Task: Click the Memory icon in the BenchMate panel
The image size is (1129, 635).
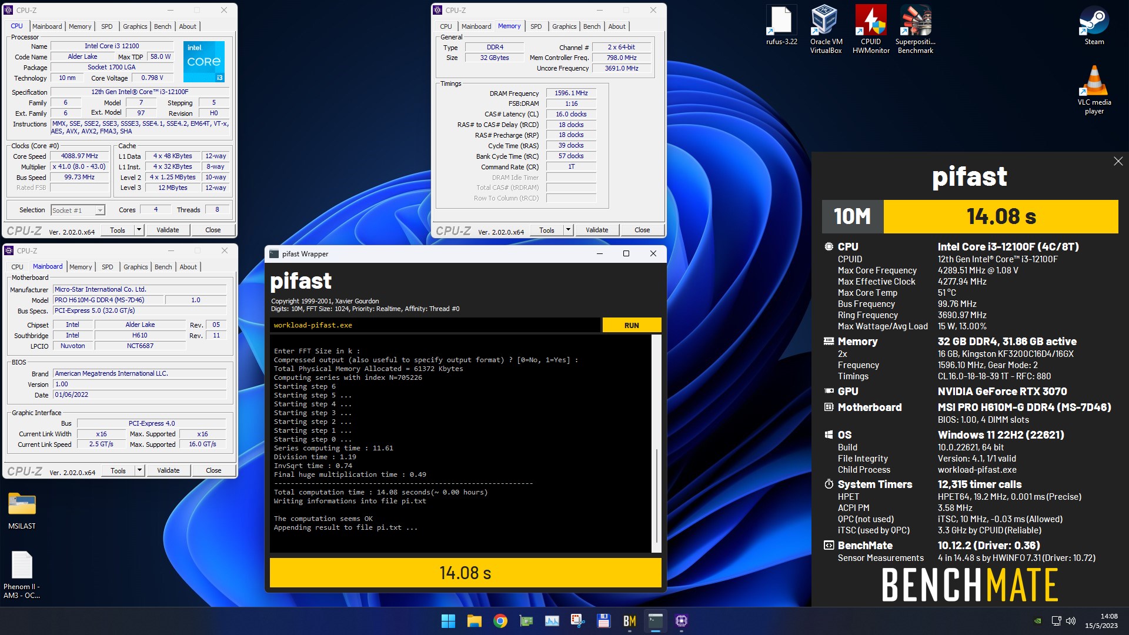Action: [829, 342]
